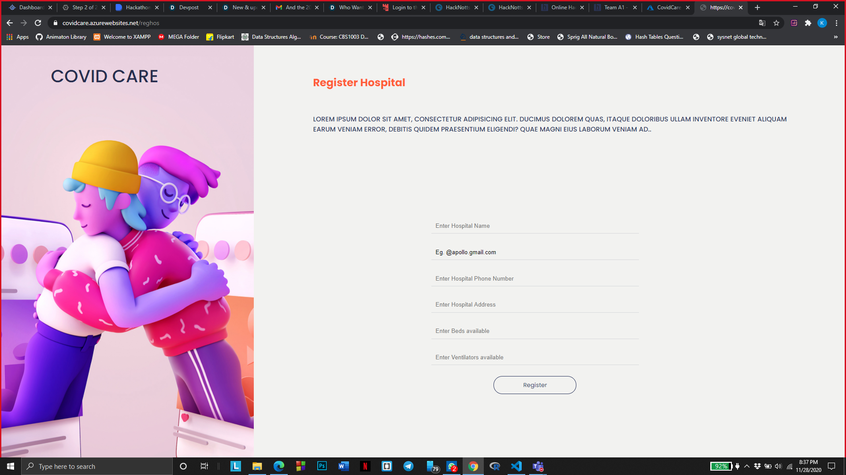Open a new browser tab

pyautogui.click(x=757, y=7)
